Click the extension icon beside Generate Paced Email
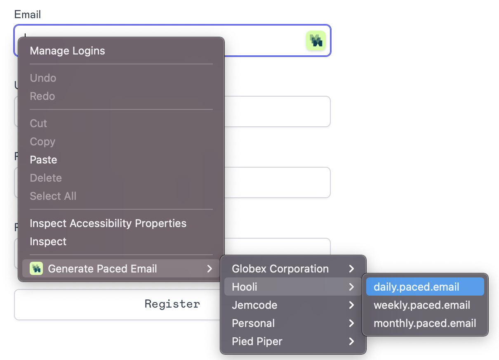This screenshot has height=360, width=499. pyautogui.click(x=36, y=268)
